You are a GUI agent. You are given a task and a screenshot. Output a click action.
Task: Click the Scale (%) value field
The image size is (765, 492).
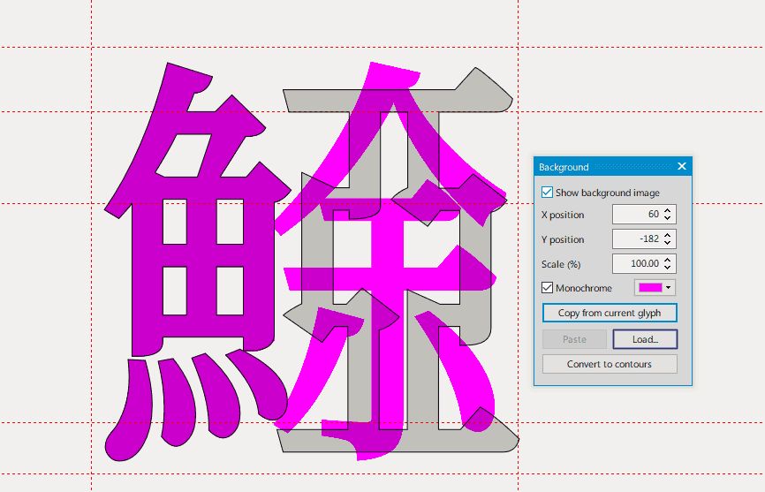636,264
